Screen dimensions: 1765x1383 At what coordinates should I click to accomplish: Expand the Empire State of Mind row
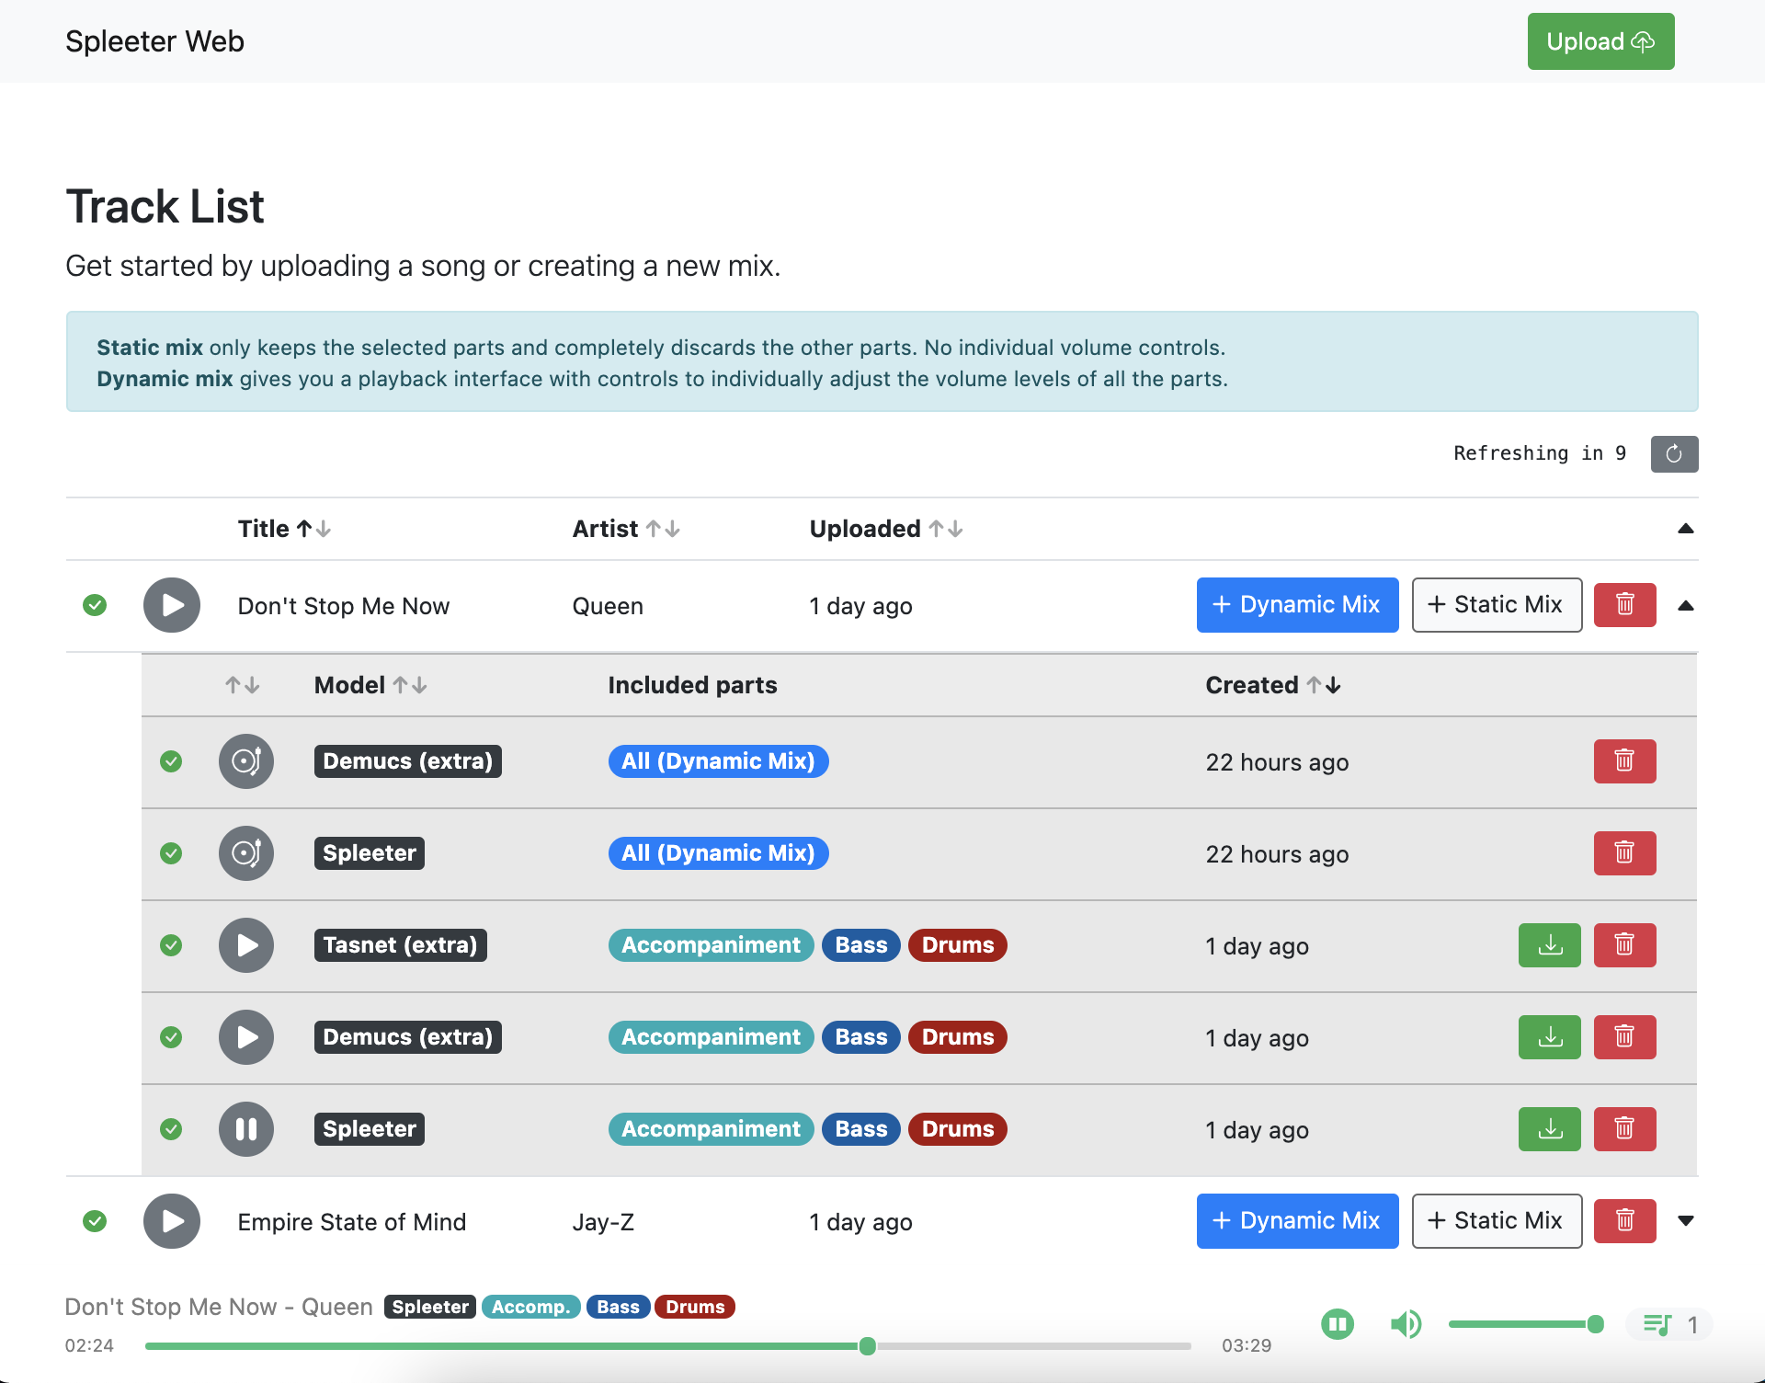click(x=1685, y=1221)
